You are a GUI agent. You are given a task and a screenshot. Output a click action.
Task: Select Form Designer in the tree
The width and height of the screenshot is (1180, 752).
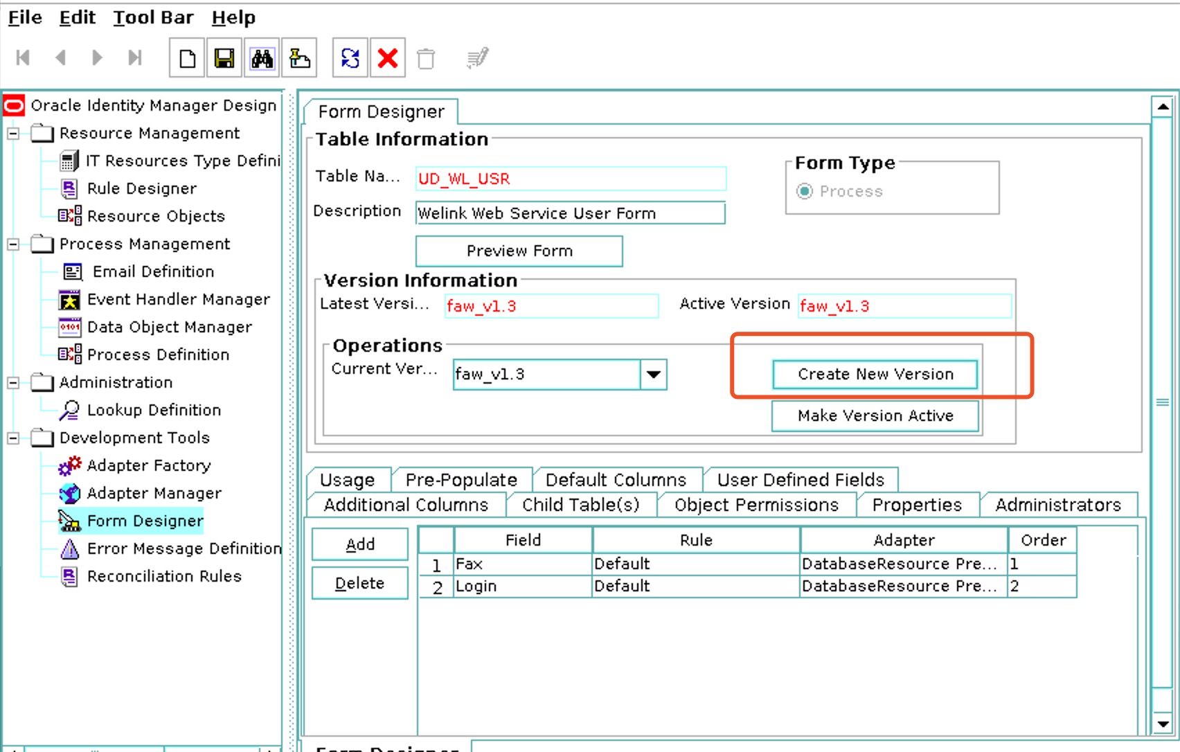pyautogui.click(x=145, y=521)
